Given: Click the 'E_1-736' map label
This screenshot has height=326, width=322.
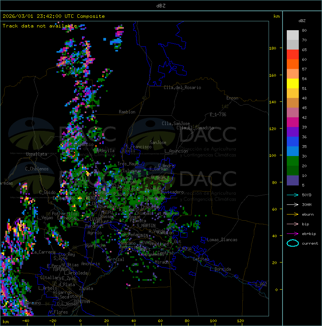Looking at the screenshot, I should tap(218, 115).
